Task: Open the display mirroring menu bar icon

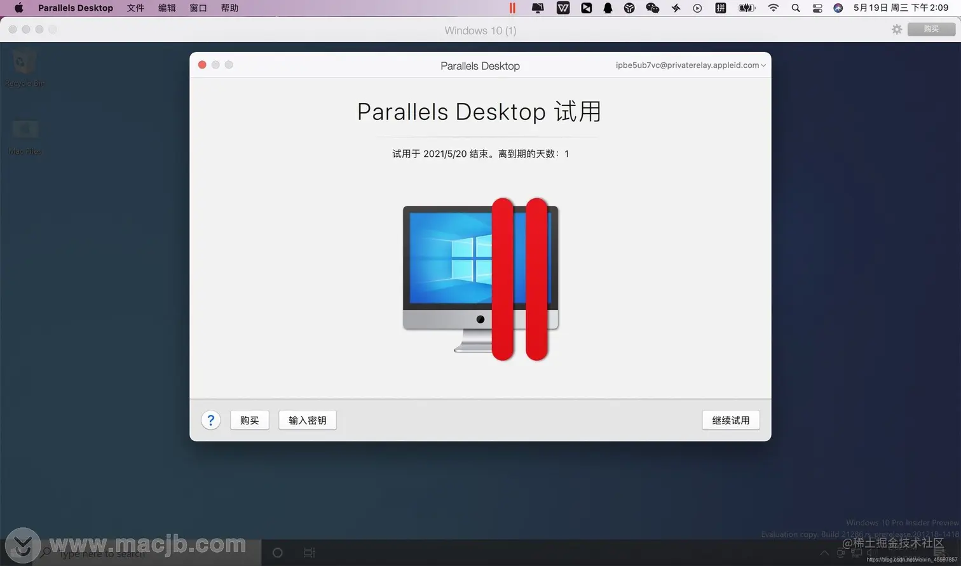Action: pos(538,8)
